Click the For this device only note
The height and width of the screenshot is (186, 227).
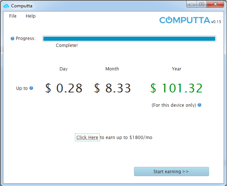(x=174, y=105)
